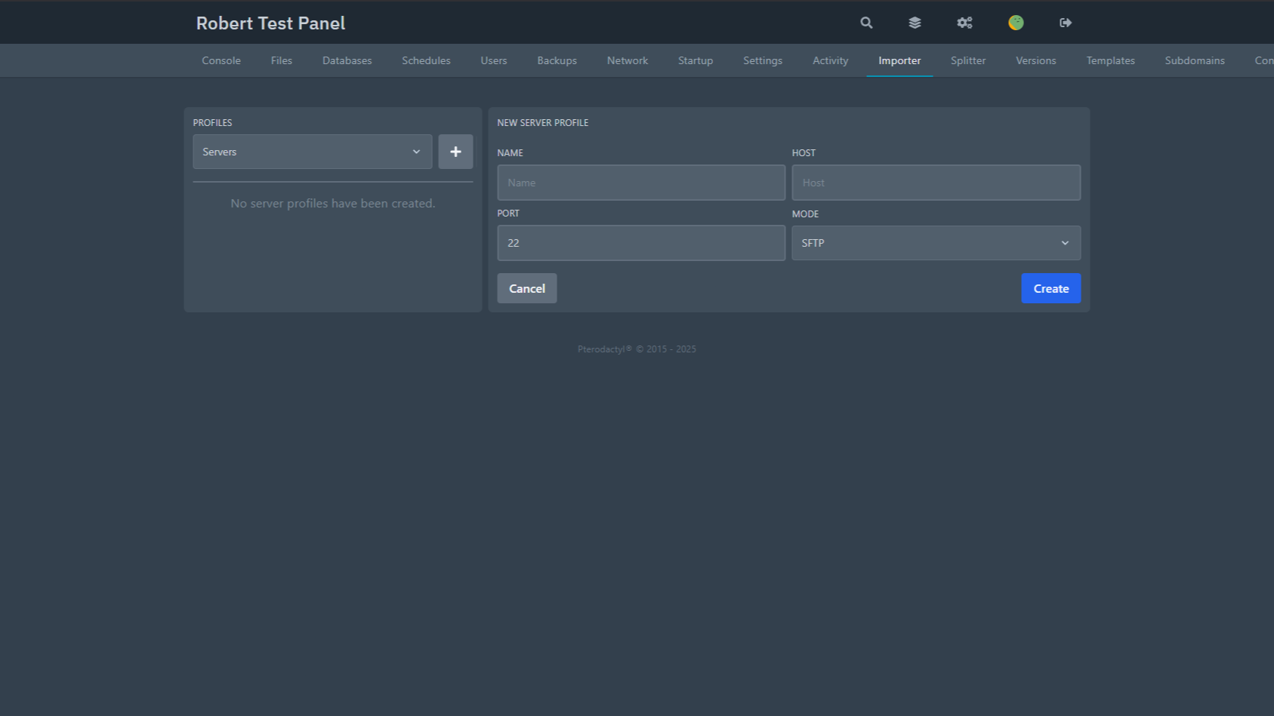Select the Backups tab

click(x=557, y=60)
